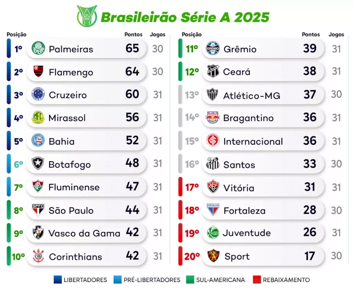Click the Fortaleza team name
354x290 pixels.
(245, 211)
